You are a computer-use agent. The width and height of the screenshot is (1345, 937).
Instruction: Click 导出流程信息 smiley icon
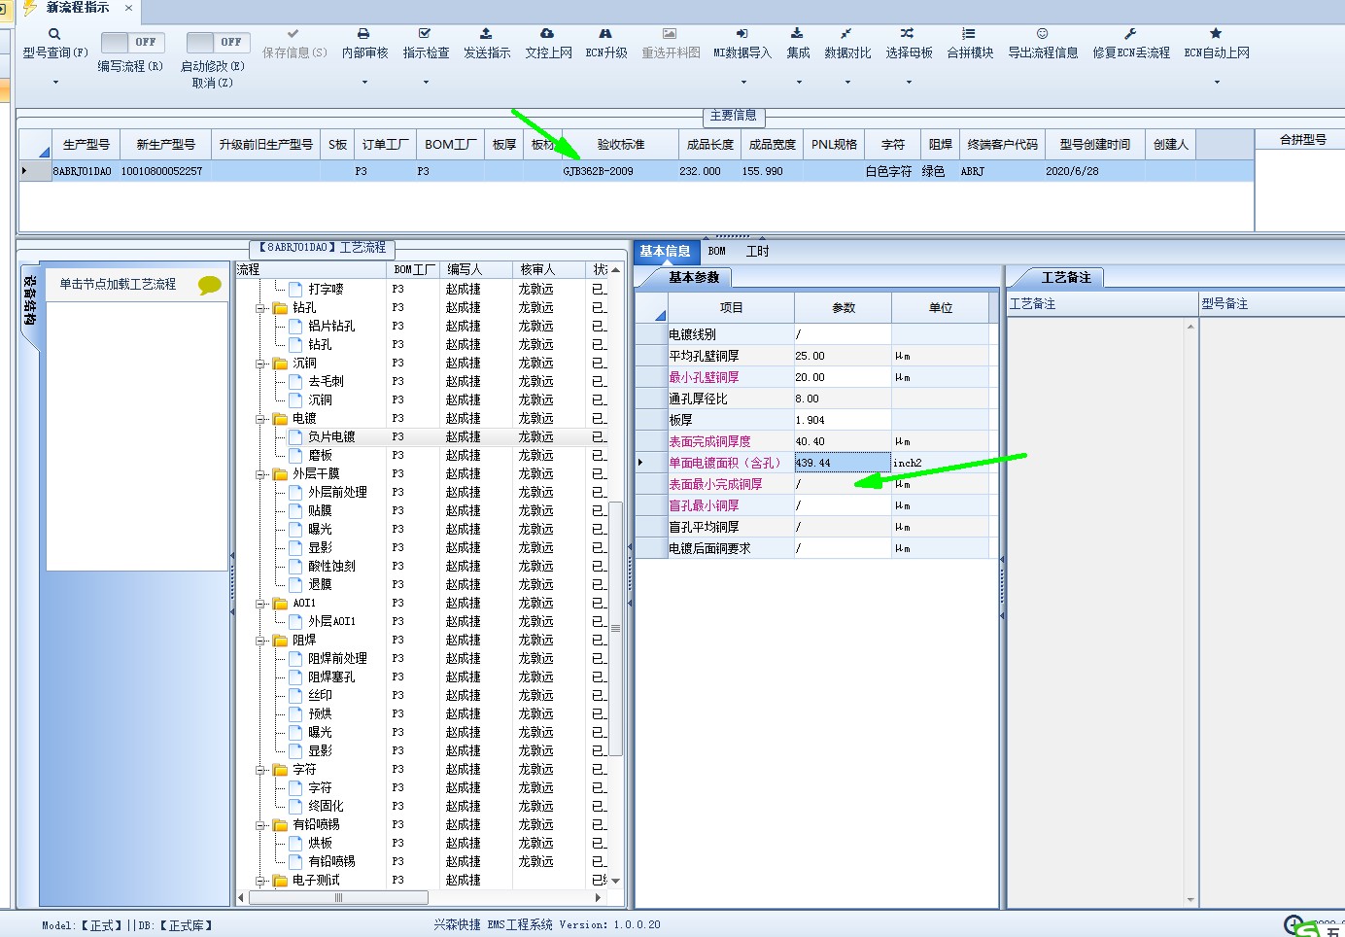[x=1042, y=34]
